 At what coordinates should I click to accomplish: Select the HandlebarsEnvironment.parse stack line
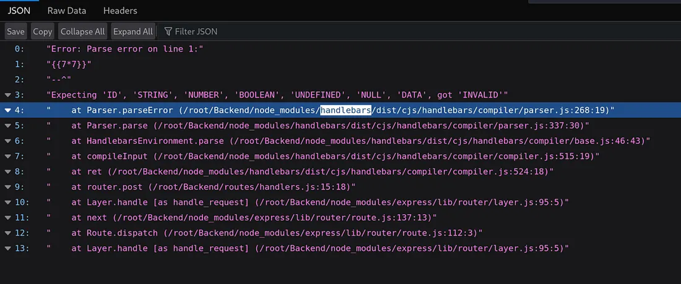click(348, 141)
